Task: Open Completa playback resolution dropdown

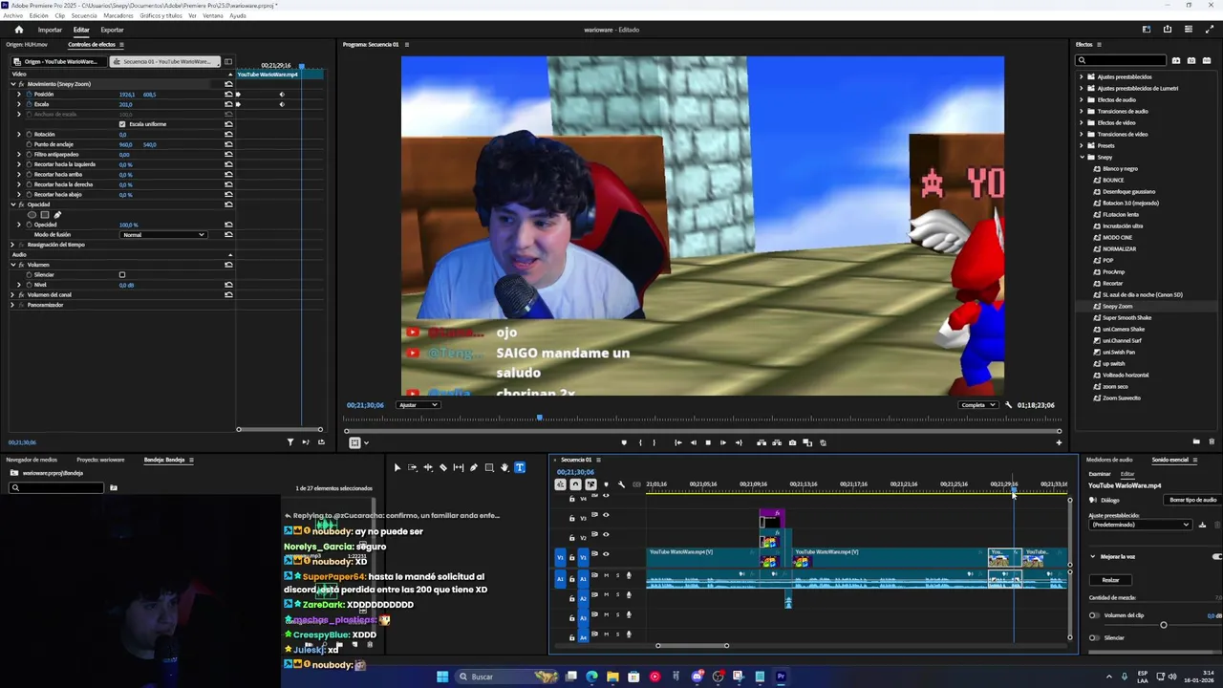Action: coord(978,405)
